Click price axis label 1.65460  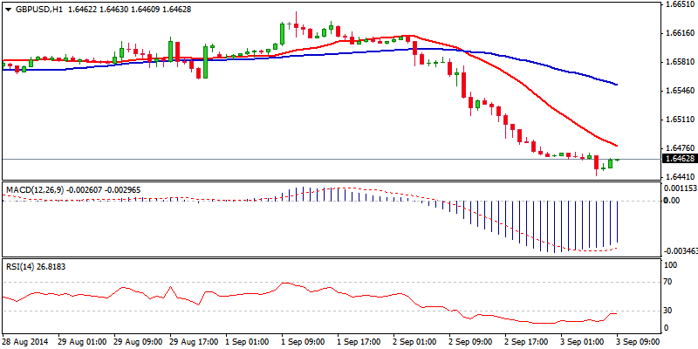tap(679, 91)
